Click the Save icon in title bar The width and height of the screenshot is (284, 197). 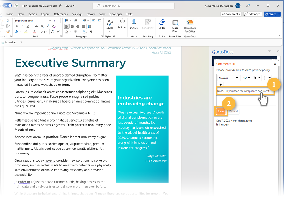[x=17, y=6]
